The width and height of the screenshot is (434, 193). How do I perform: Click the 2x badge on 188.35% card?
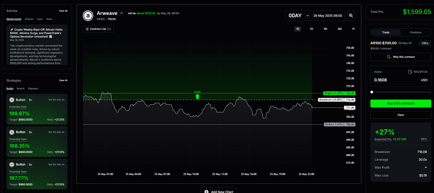[30, 132]
